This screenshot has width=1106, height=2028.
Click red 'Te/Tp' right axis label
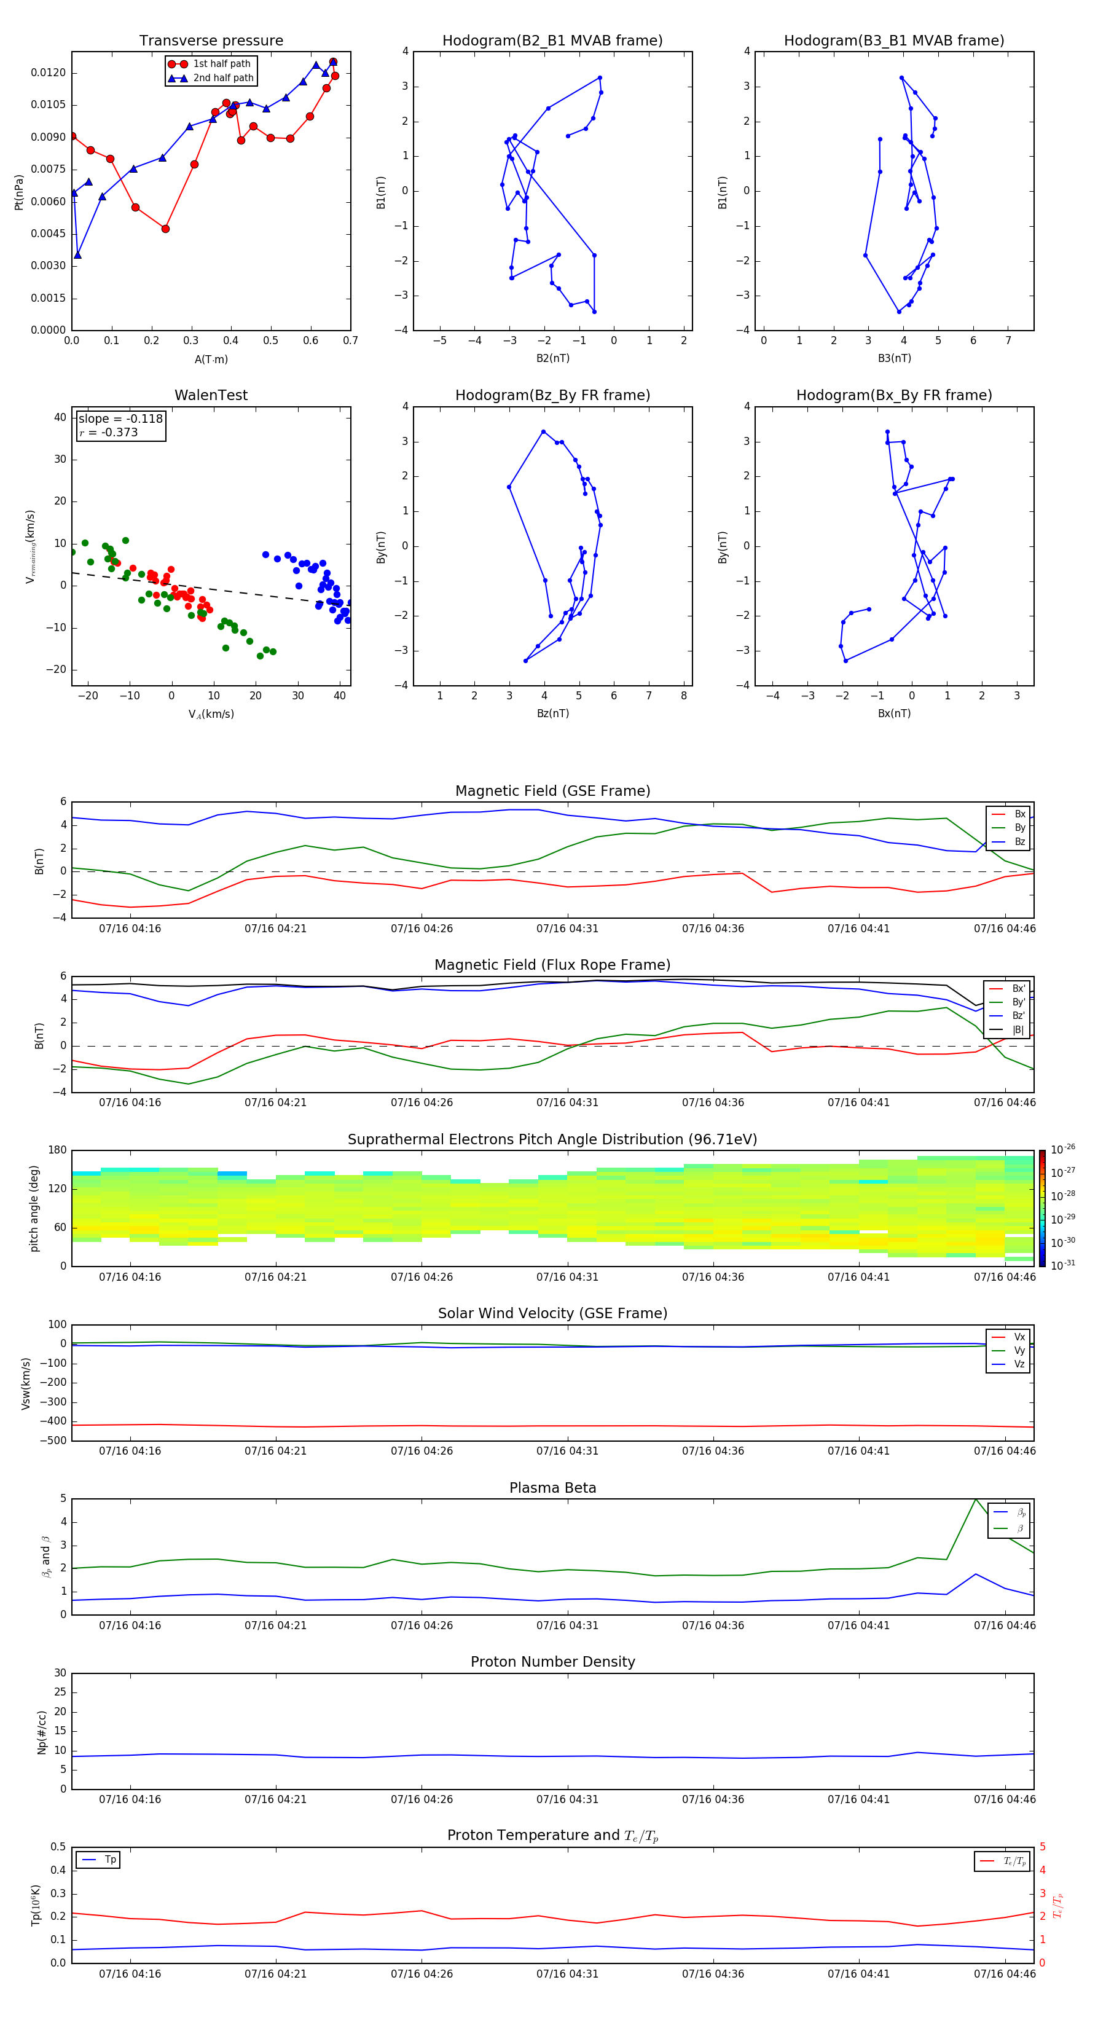(1057, 1905)
